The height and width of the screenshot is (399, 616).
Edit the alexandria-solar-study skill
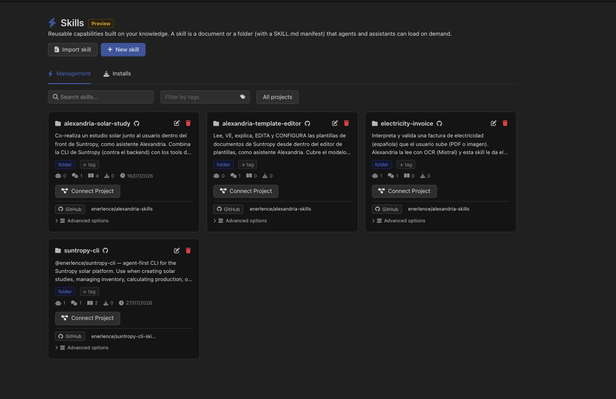[177, 123]
